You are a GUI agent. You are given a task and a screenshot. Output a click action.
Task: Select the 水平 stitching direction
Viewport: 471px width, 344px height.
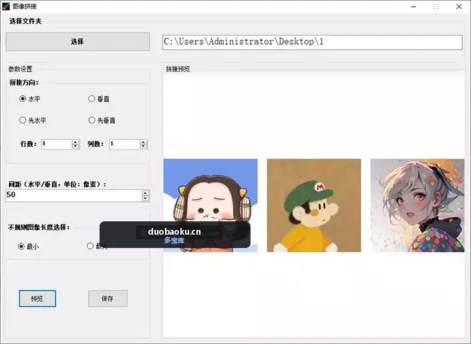(30, 99)
